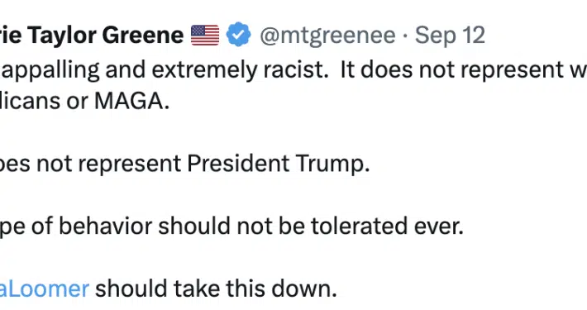Open the LauraLoomer mention link
This screenshot has height=310, width=587.
(x=44, y=289)
